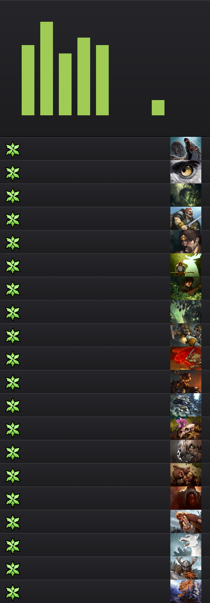Open the white stag silhouette thumbnail

point(186,265)
